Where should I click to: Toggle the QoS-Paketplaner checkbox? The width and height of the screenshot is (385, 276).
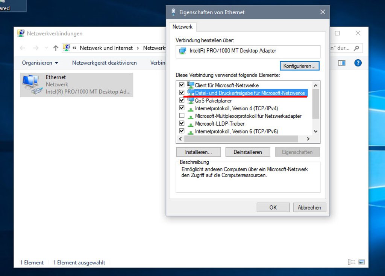tap(182, 100)
